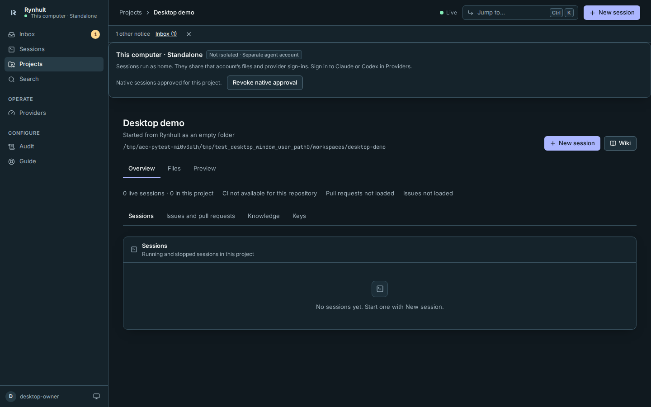
Task: Open Search from the sidebar
Action: click(x=54, y=79)
